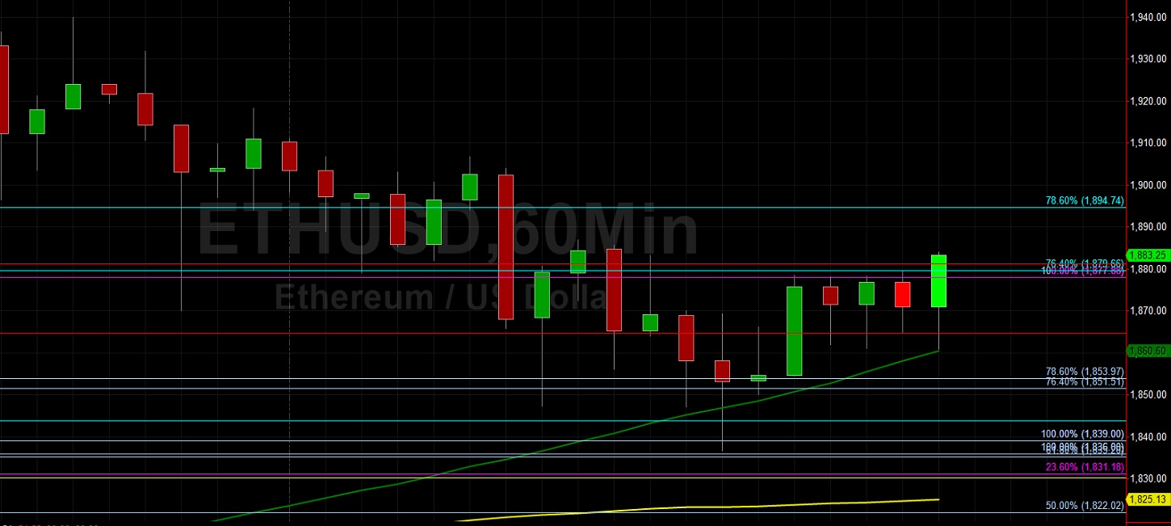Click the dark green 1,860.60 price tag
The height and width of the screenshot is (526, 1171).
(1148, 351)
